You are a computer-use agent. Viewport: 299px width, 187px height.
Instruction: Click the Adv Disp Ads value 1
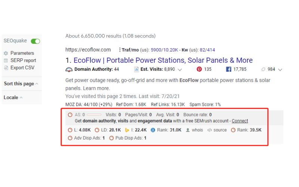point(104,138)
